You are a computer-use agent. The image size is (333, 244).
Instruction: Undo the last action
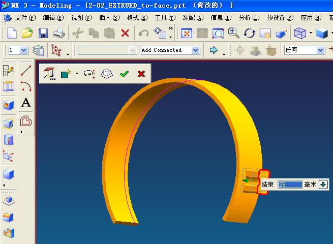[143, 33]
